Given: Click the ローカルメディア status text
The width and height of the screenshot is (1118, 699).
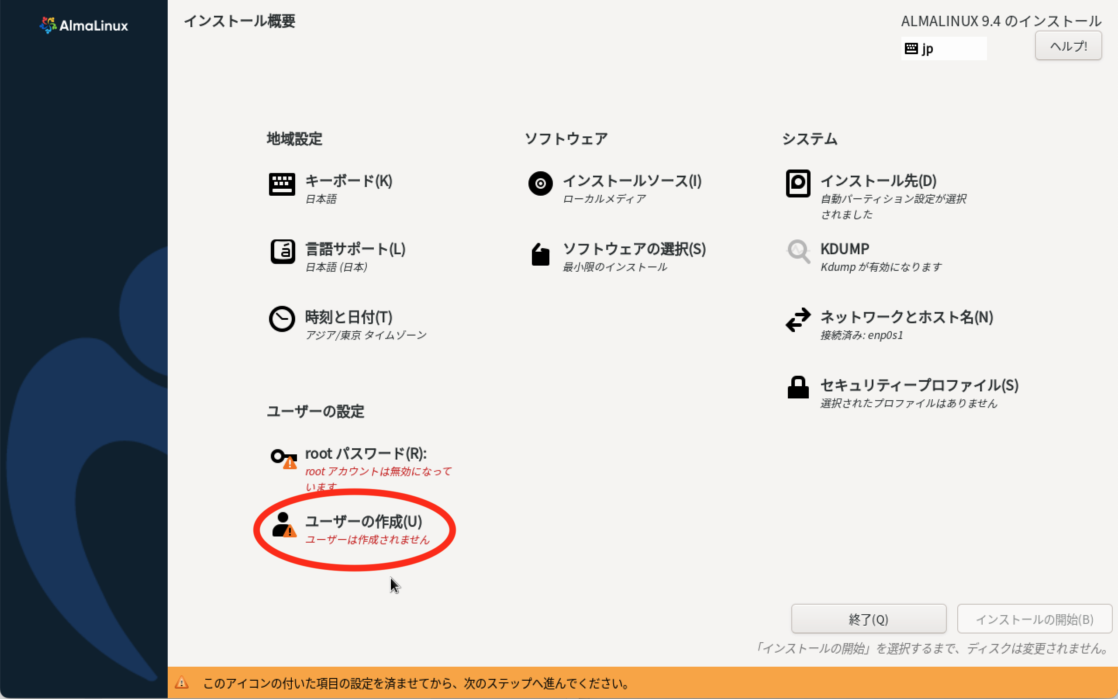Looking at the screenshot, I should tap(604, 199).
